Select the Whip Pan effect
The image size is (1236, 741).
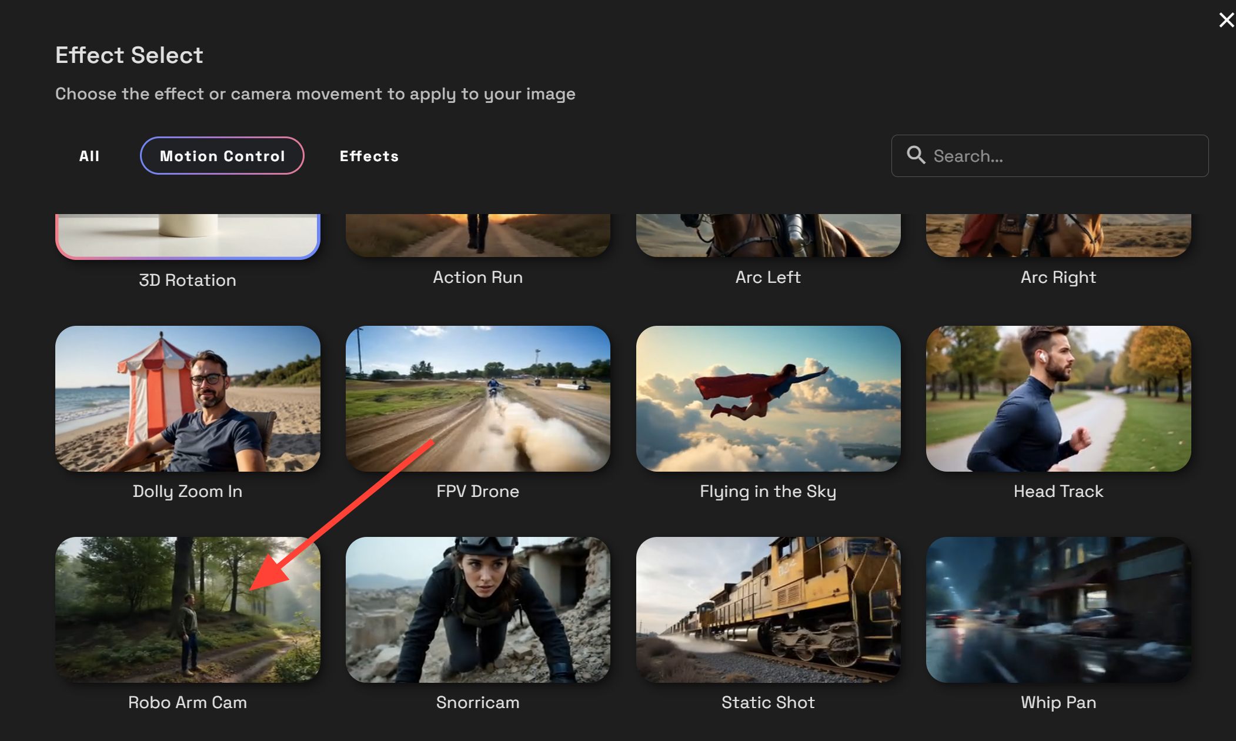[1058, 610]
